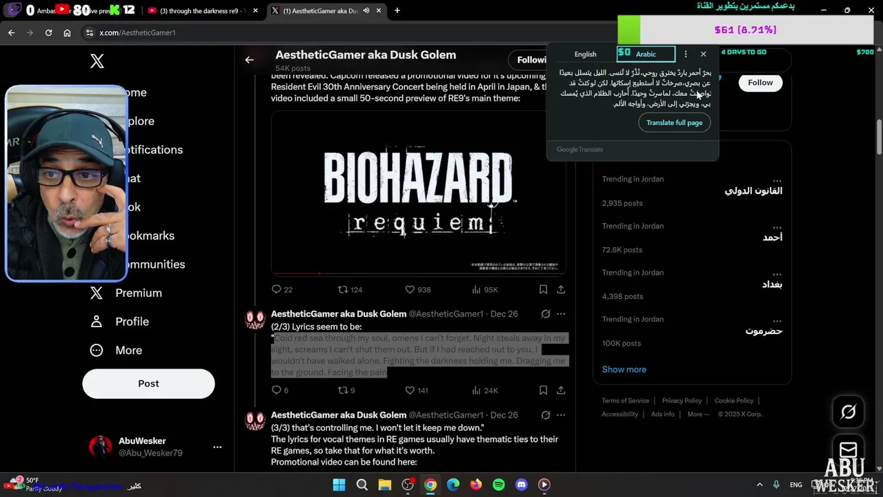View site information icon beside the URL
This screenshot has height=497, width=883.
[89, 32]
